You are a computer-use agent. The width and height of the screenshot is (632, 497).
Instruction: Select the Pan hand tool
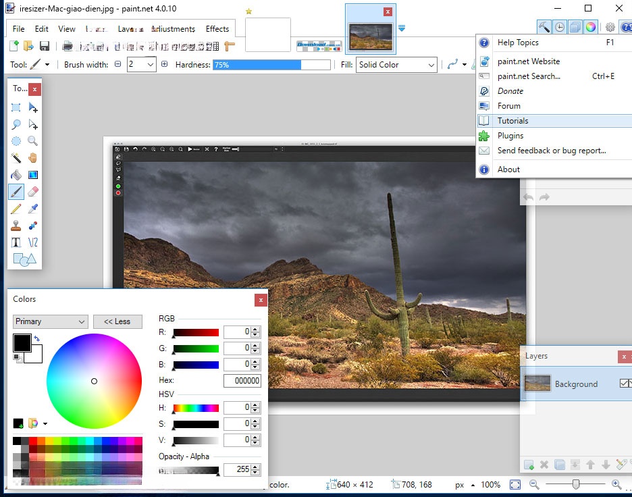pyautogui.click(x=33, y=158)
